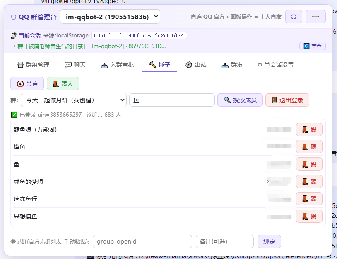Click the 重查 refresh button
This screenshot has height=259, width=337.
[x=313, y=46]
